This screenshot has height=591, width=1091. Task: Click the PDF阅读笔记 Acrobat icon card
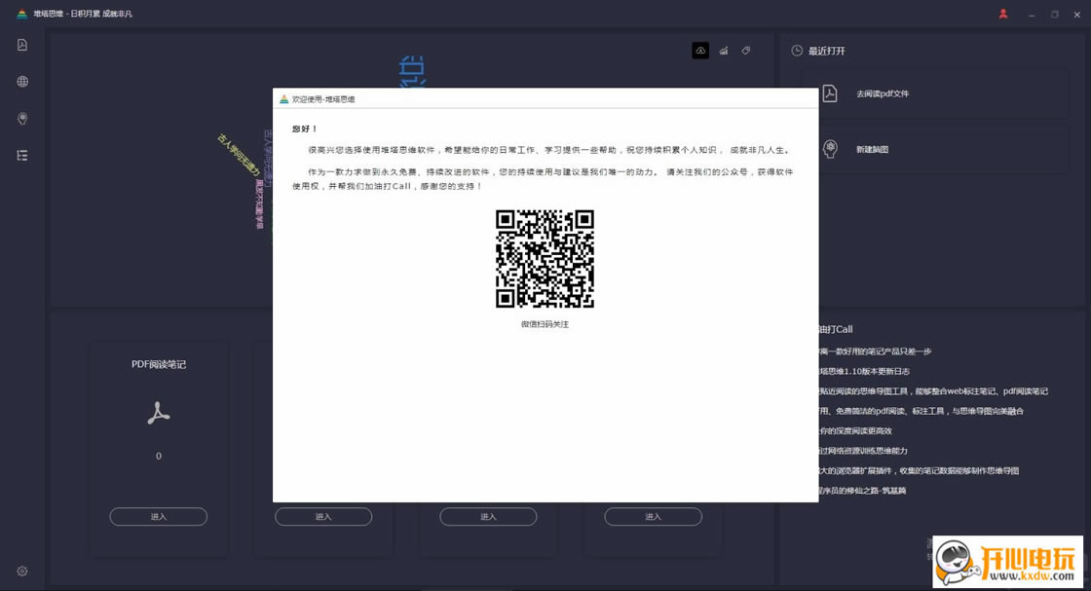159,413
